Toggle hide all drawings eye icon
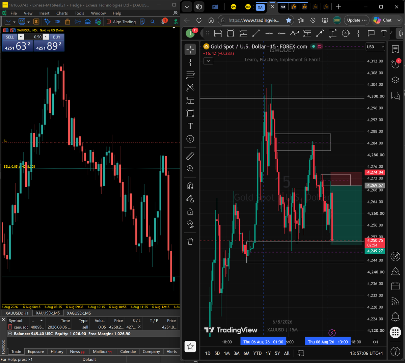 point(190,224)
